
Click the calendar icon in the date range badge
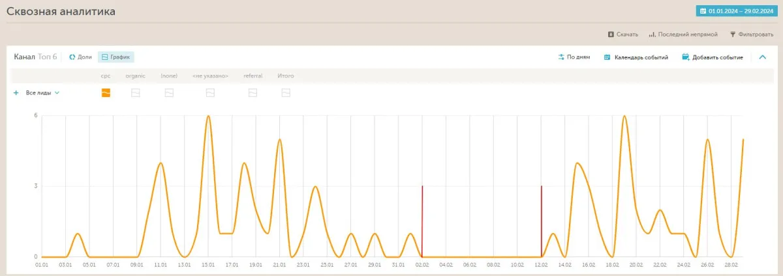click(x=703, y=11)
